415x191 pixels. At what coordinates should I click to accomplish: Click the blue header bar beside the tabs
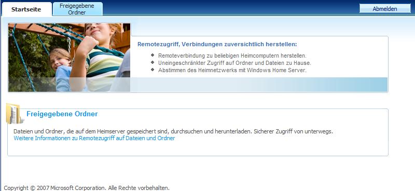click(230, 7)
